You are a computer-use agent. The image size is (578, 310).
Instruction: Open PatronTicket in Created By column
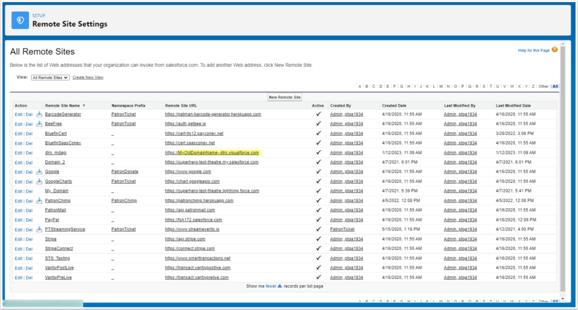[x=342, y=229]
